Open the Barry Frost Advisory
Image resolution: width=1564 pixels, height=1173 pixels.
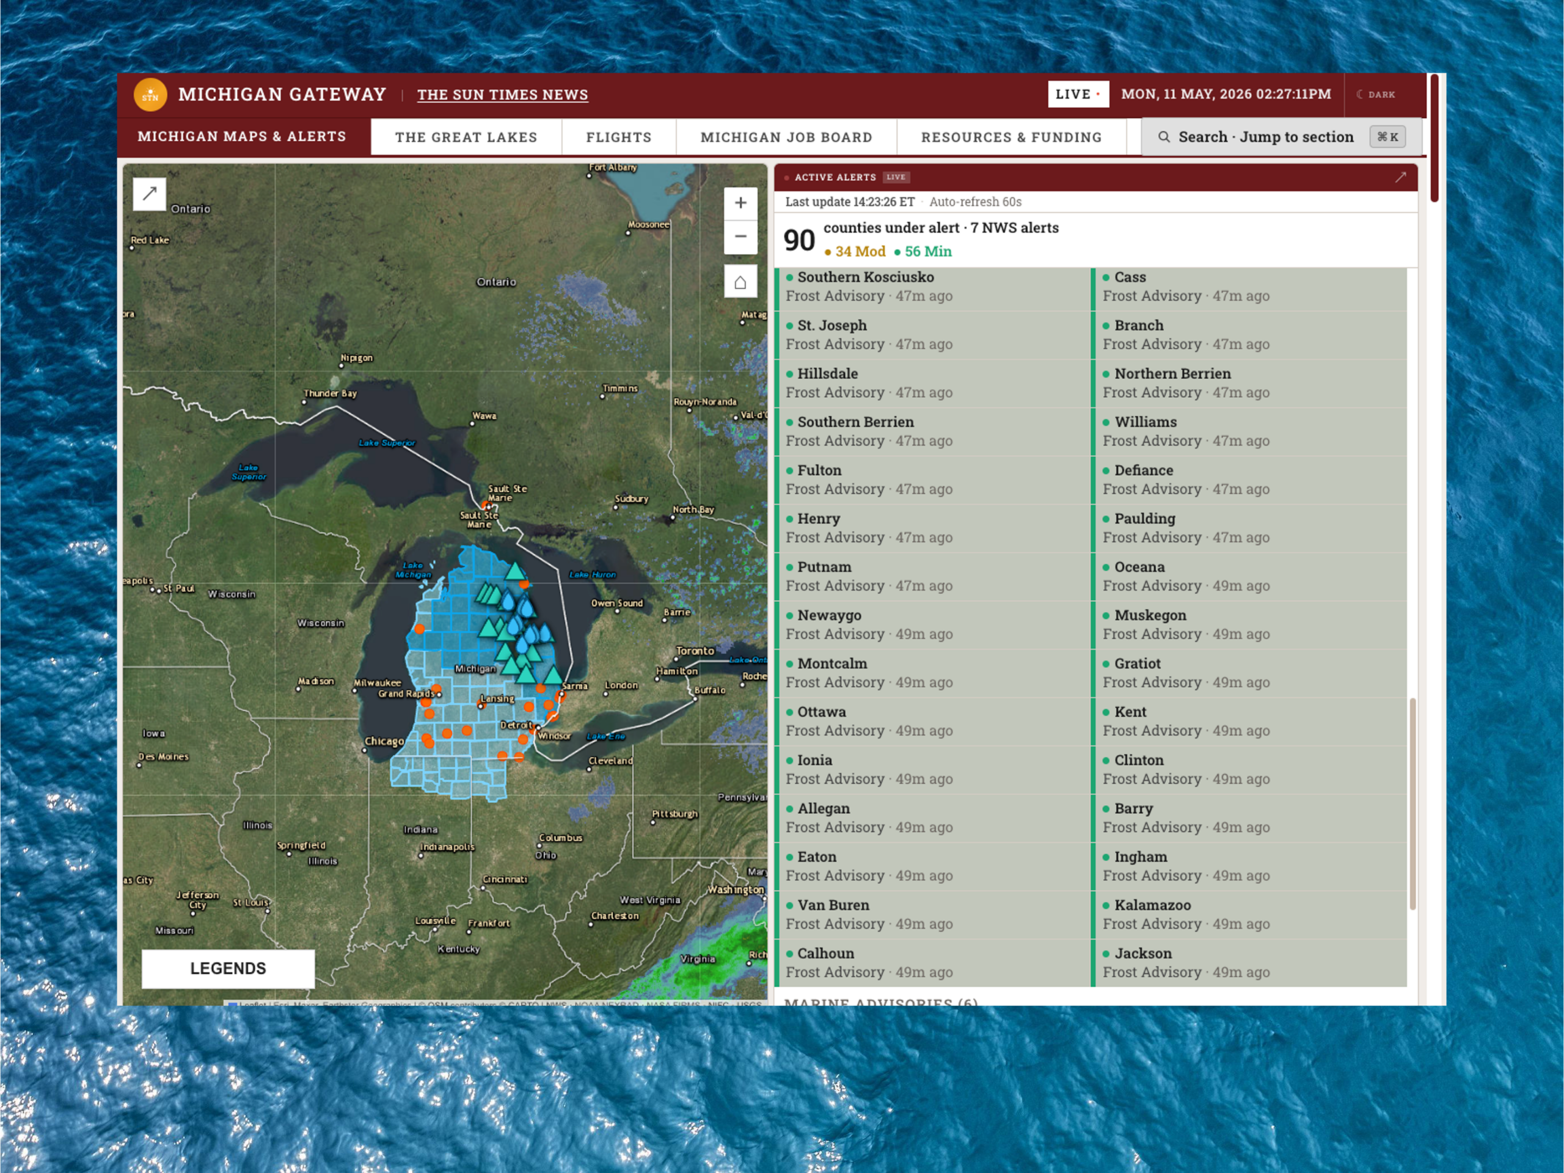click(x=1250, y=818)
